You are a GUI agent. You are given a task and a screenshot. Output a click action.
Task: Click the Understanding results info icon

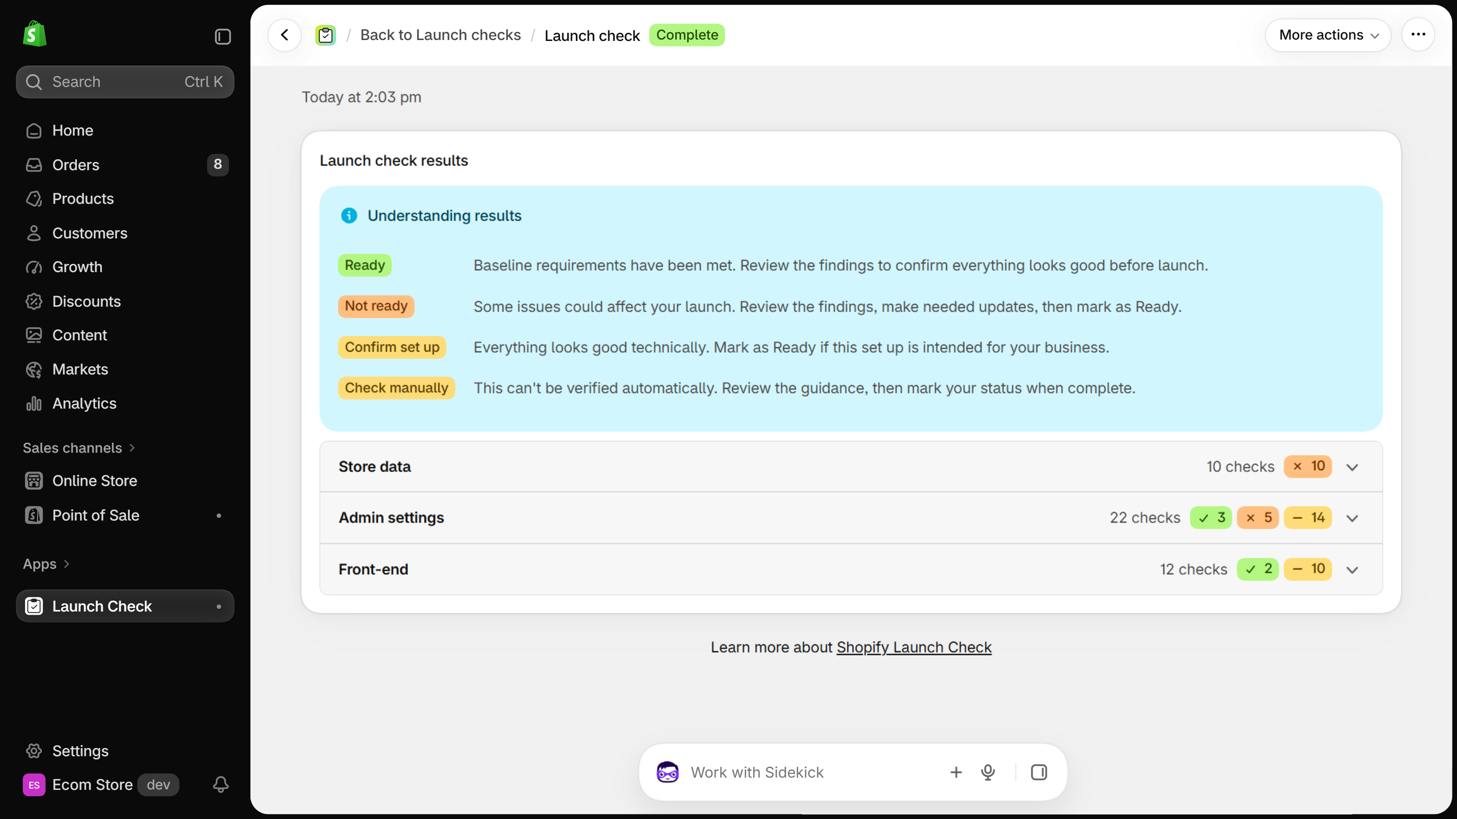[349, 215]
